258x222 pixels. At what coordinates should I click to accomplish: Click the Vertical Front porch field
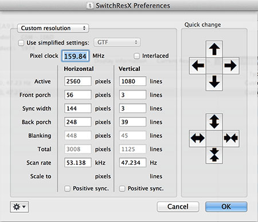[132, 95]
